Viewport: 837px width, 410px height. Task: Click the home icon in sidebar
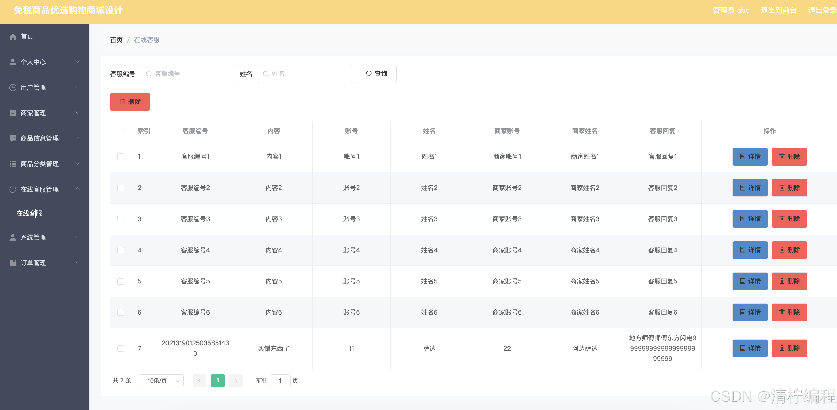coord(13,37)
